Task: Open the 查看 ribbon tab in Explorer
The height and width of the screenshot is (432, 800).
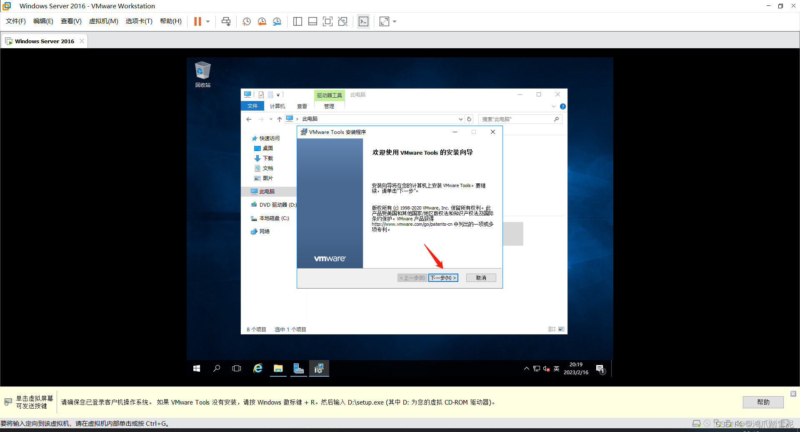Action: (302, 106)
